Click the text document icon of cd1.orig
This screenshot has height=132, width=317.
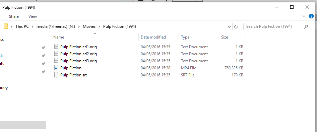[x=56, y=47]
